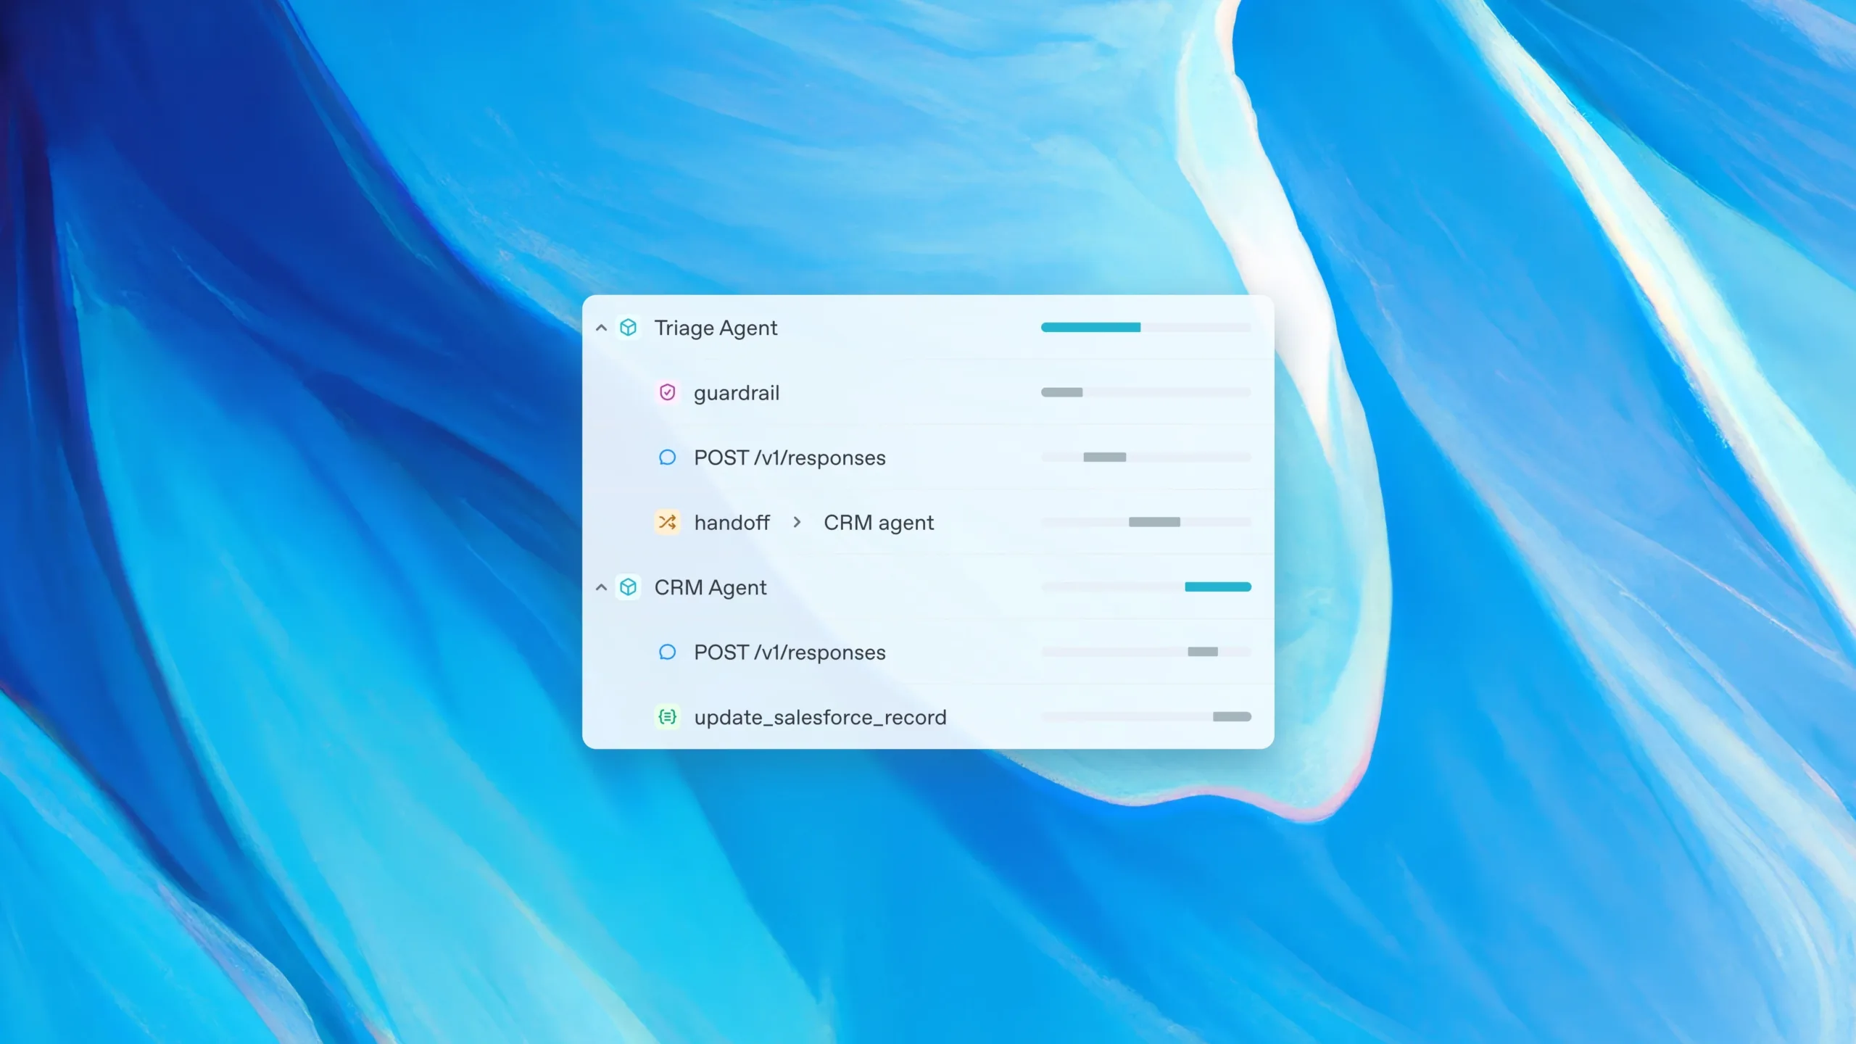The width and height of the screenshot is (1856, 1044).
Task: Click the POST /v1/responses circle icon under CRM Agent
Action: 667,652
